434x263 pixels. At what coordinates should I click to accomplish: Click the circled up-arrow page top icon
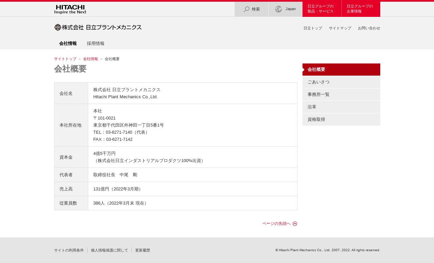(295, 223)
